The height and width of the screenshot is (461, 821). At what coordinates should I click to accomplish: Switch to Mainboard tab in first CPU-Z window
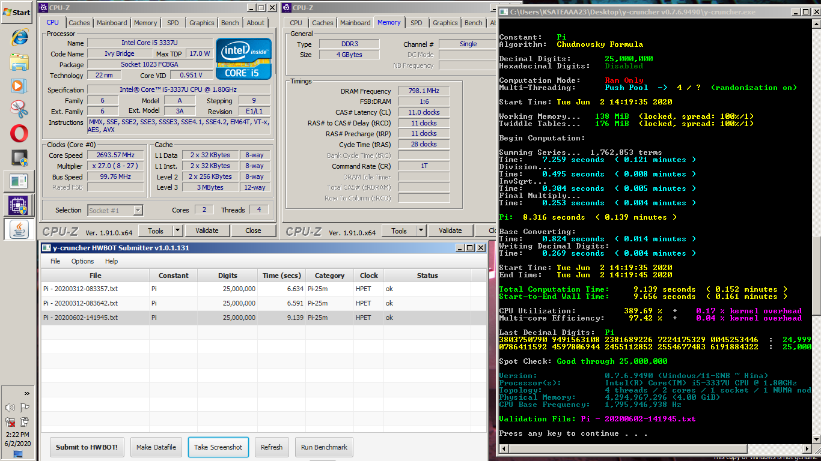coord(113,23)
